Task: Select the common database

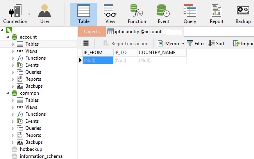Action: (x=29, y=93)
